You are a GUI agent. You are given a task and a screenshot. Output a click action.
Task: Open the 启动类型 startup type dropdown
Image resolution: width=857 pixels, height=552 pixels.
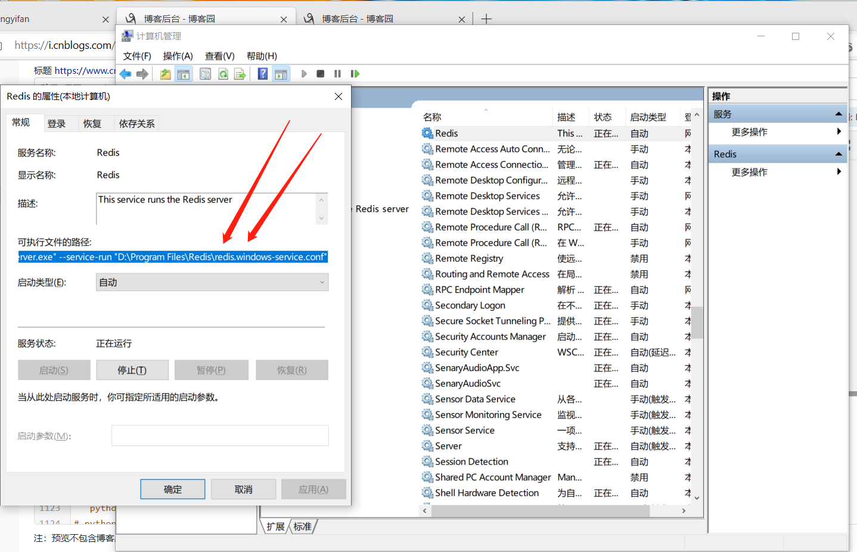(212, 282)
